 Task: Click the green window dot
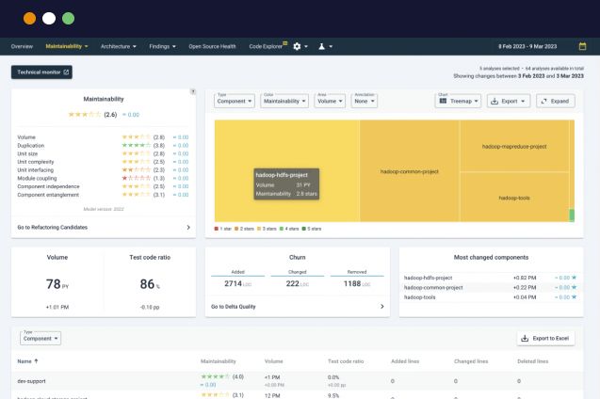(68, 18)
